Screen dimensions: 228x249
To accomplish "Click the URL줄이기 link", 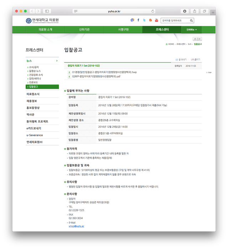I will [195, 60].
